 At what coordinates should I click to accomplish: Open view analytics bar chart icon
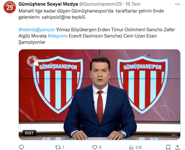click(131, 147)
